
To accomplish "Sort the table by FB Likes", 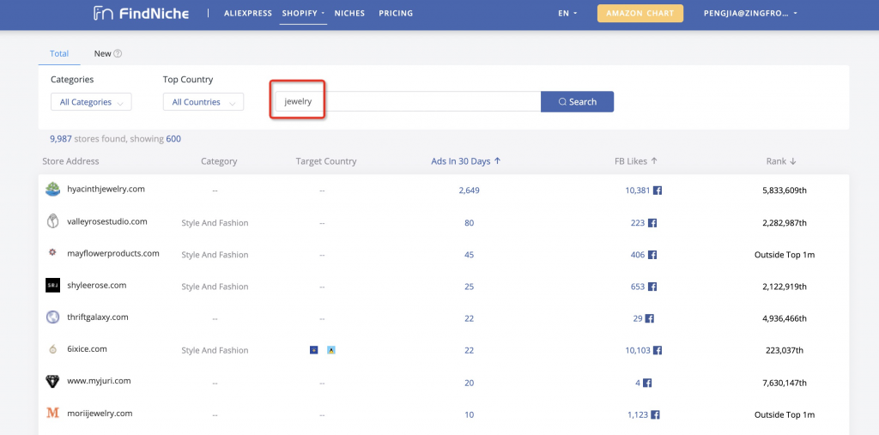I will point(636,161).
